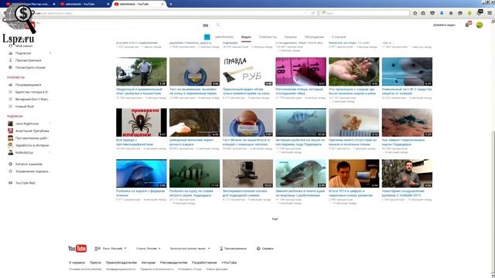This screenshot has height=278, width=495.
Task: Click the Правообладателям footer link
Action: (x=121, y=263)
